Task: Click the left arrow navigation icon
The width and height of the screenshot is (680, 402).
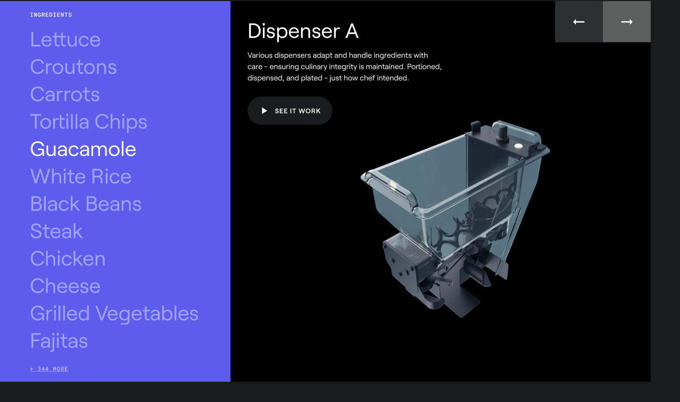Action: (x=578, y=21)
